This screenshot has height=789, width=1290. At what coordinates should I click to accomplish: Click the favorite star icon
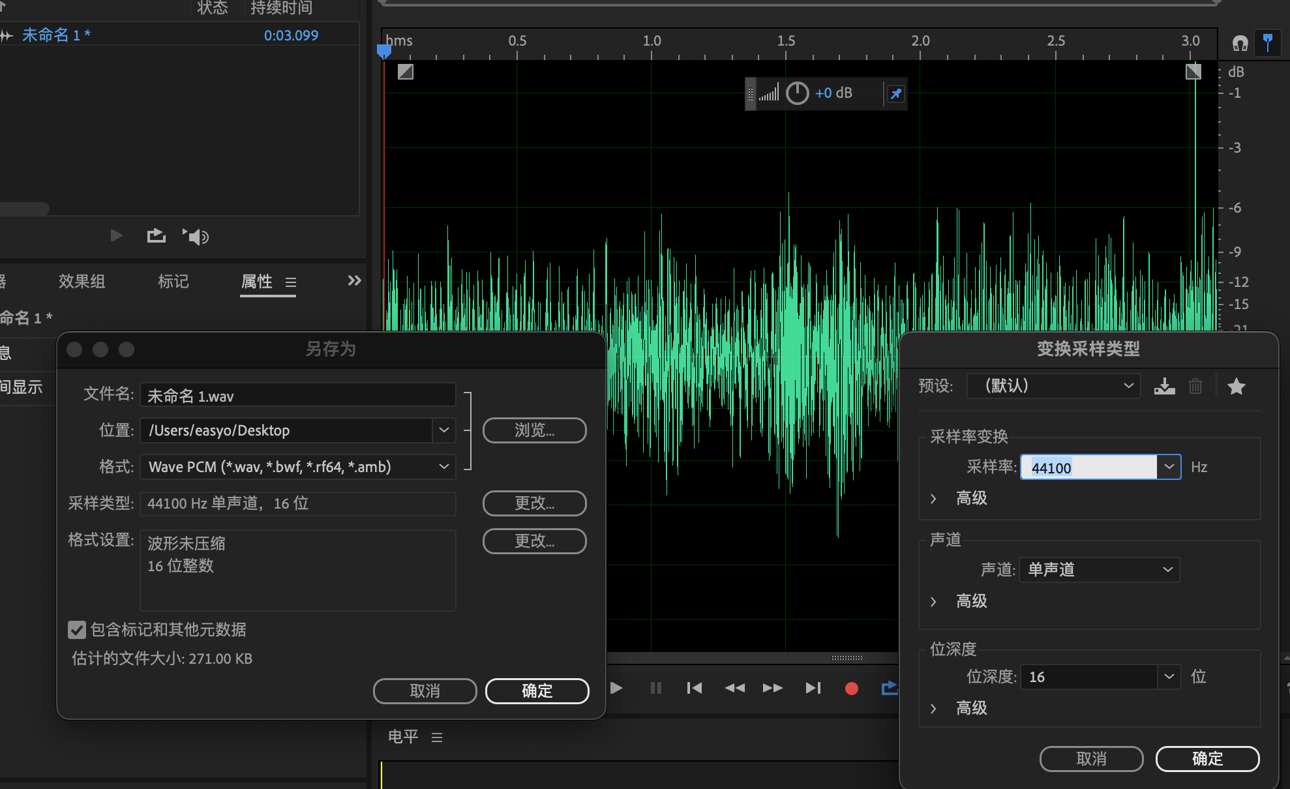coord(1236,387)
